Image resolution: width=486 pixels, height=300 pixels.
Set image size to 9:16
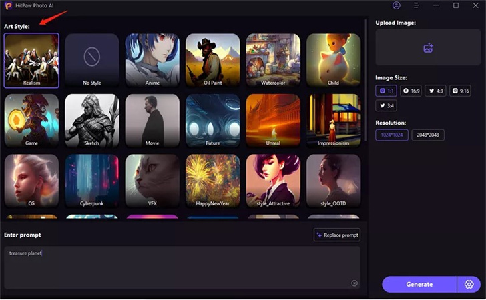460,91
